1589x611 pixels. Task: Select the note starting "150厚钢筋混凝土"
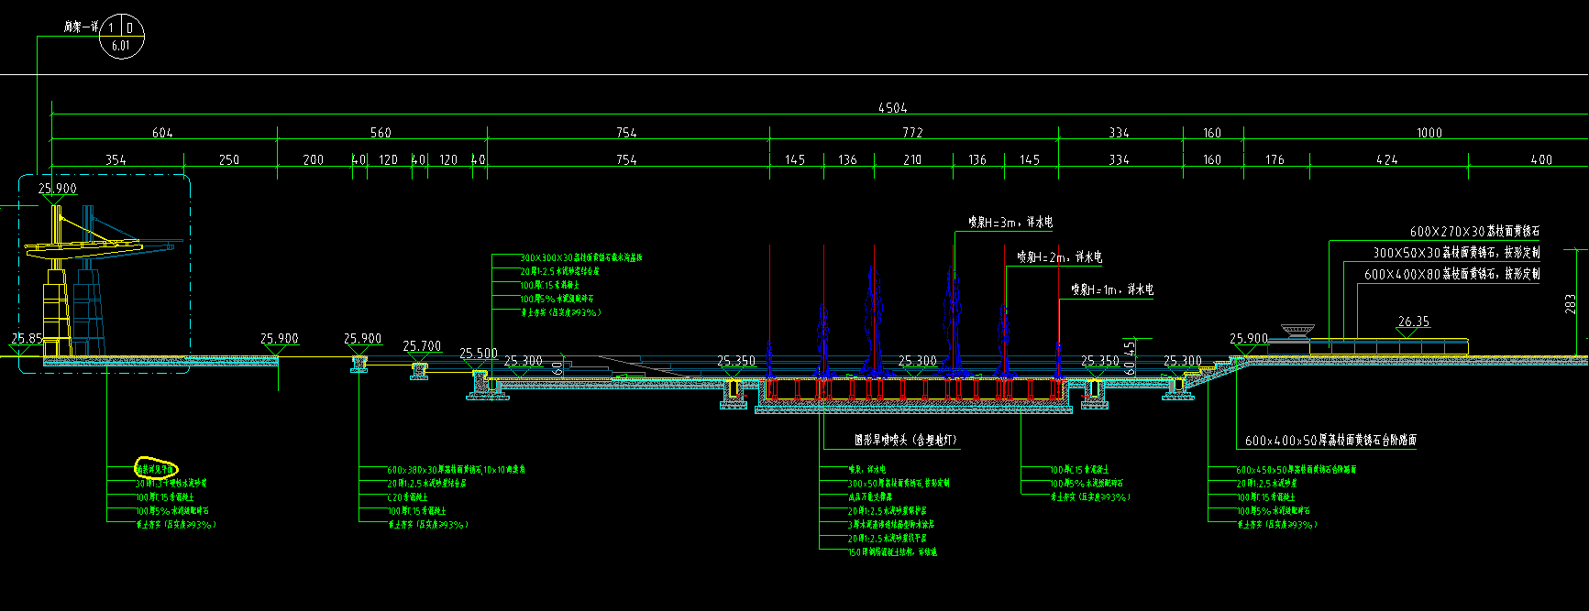892,552
